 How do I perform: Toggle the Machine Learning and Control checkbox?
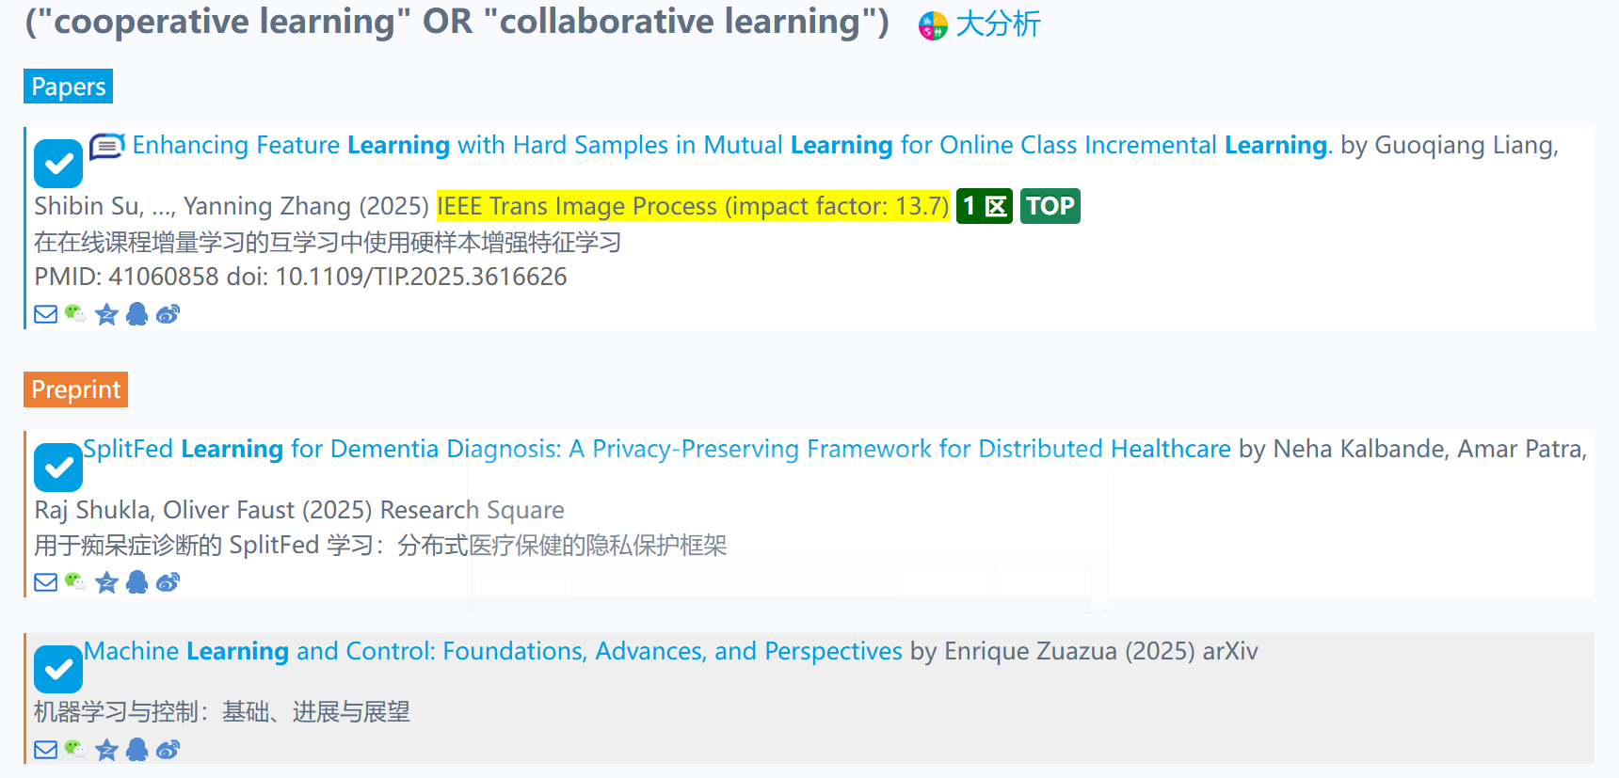tap(58, 669)
